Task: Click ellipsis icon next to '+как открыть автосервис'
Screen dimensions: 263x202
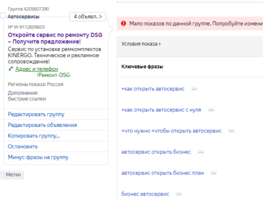Action: (194, 89)
